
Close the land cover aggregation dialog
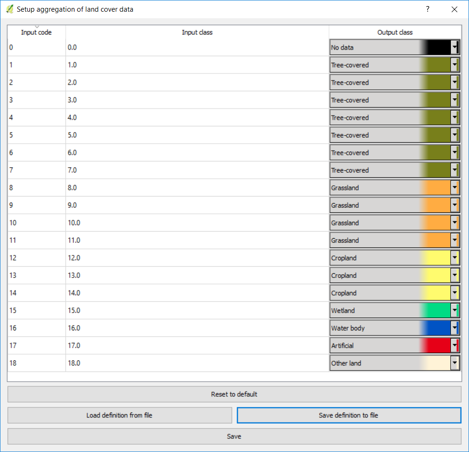[x=454, y=9]
